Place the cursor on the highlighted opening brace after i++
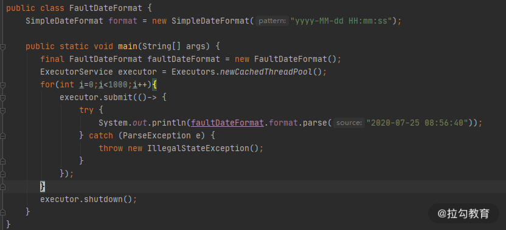This screenshot has width=506, height=230. point(154,85)
